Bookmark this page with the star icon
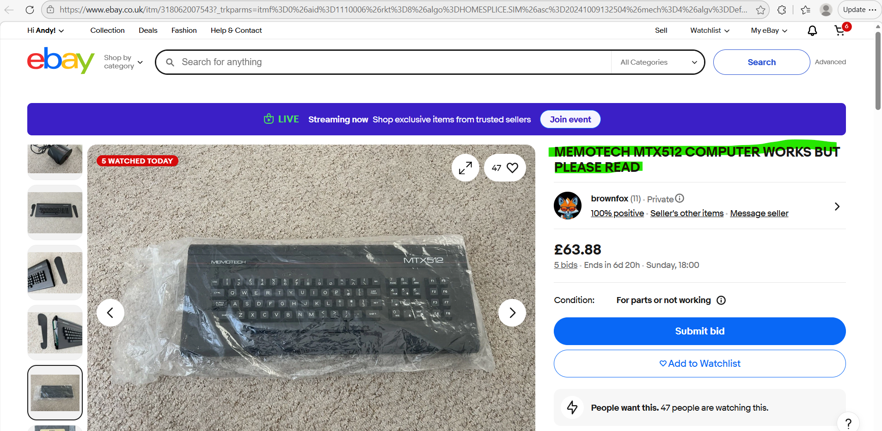Image resolution: width=882 pixels, height=431 pixels. (760, 10)
